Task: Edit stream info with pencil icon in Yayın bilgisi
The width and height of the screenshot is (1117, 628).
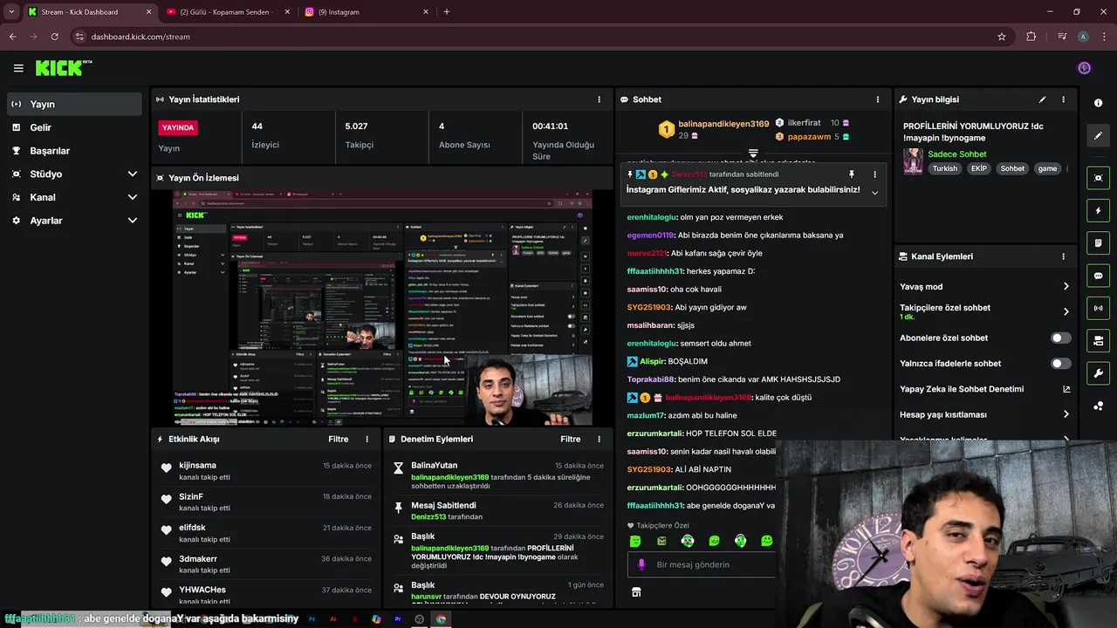Action: coord(1042,99)
